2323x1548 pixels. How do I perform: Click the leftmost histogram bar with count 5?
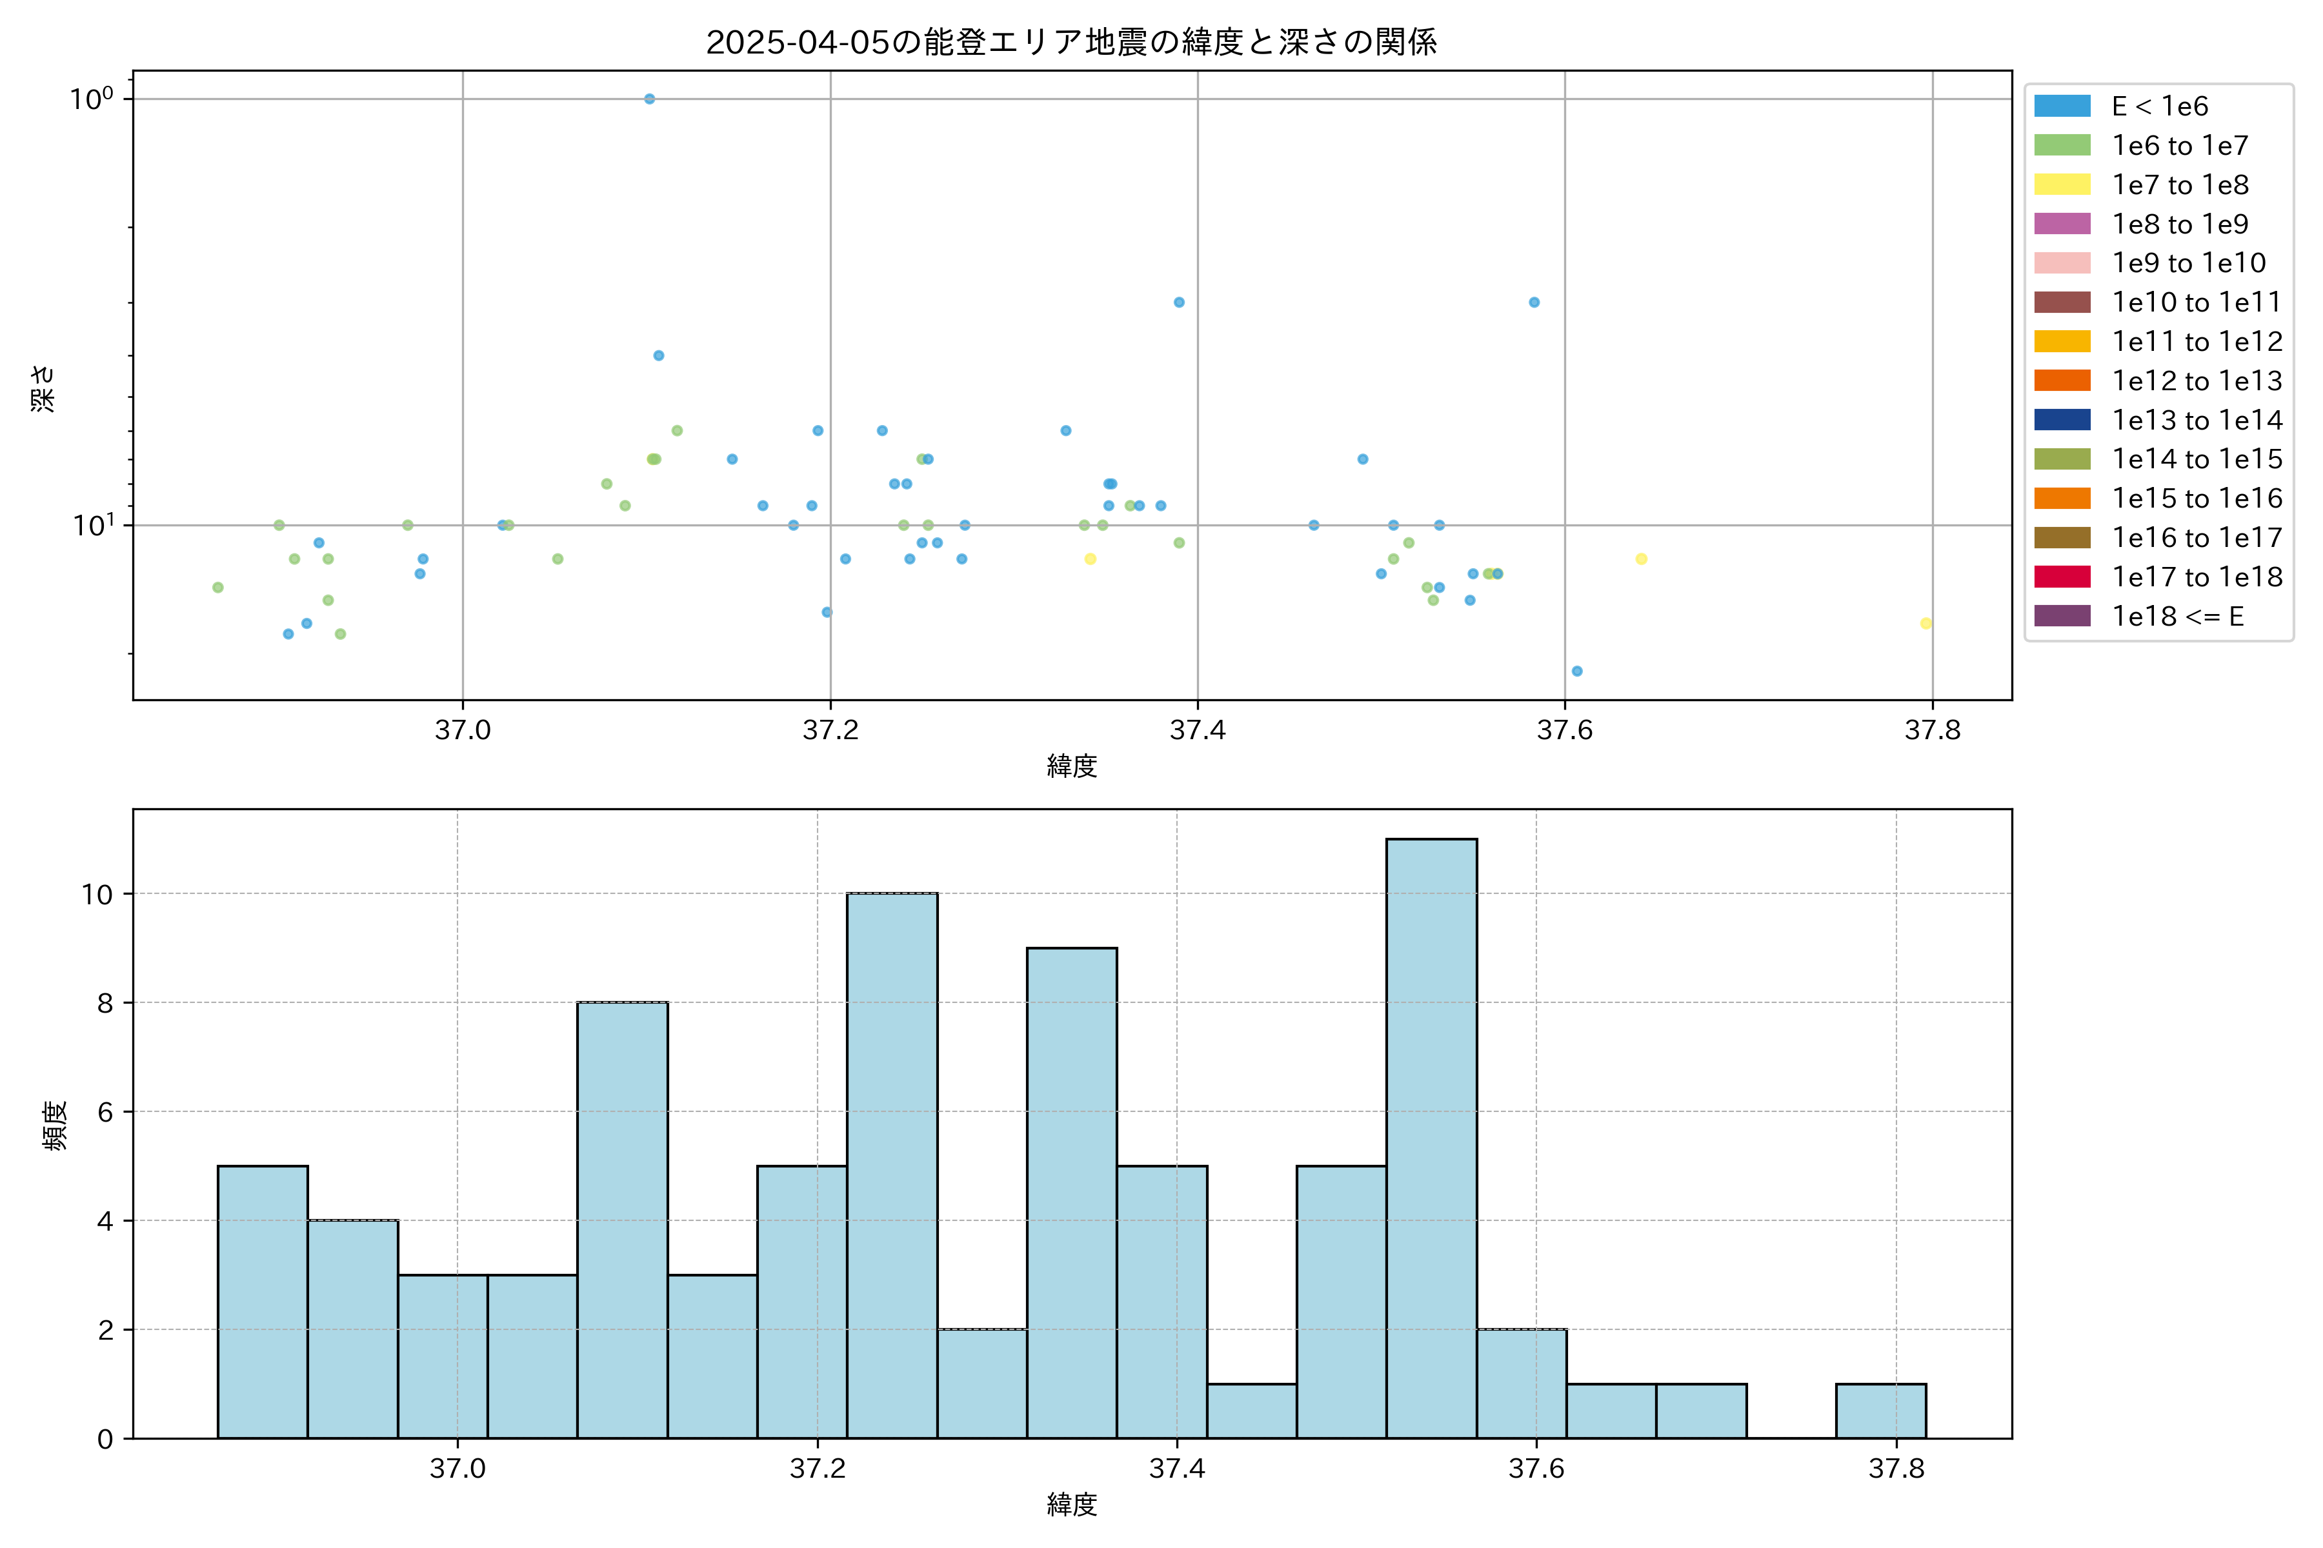point(263,1301)
